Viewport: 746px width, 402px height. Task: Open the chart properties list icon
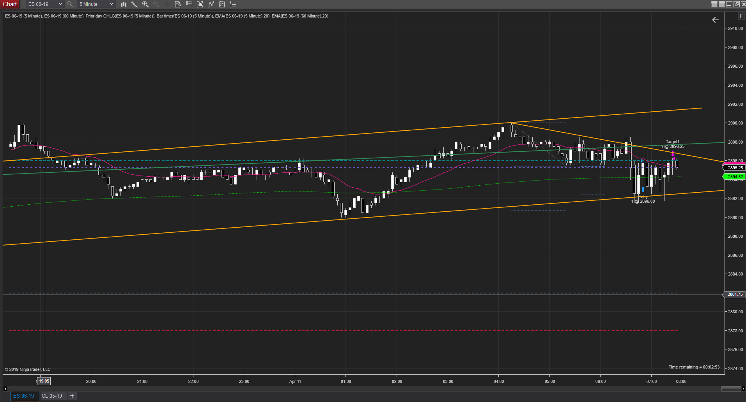233,4
